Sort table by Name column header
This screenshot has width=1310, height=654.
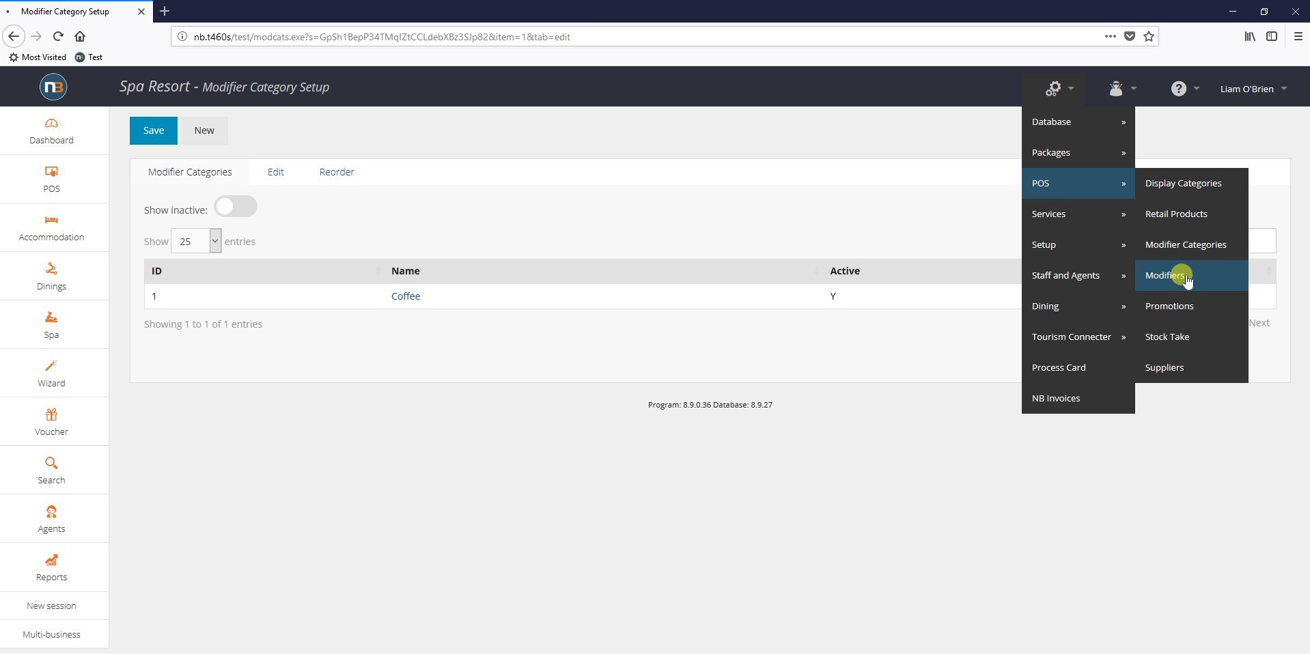(x=604, y=271)
